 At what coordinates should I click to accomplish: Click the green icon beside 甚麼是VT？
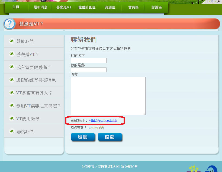tap(12, 54)
